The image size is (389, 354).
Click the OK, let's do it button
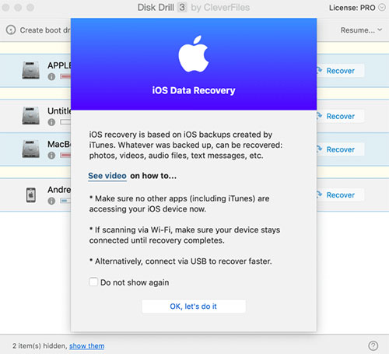[194, 307]
